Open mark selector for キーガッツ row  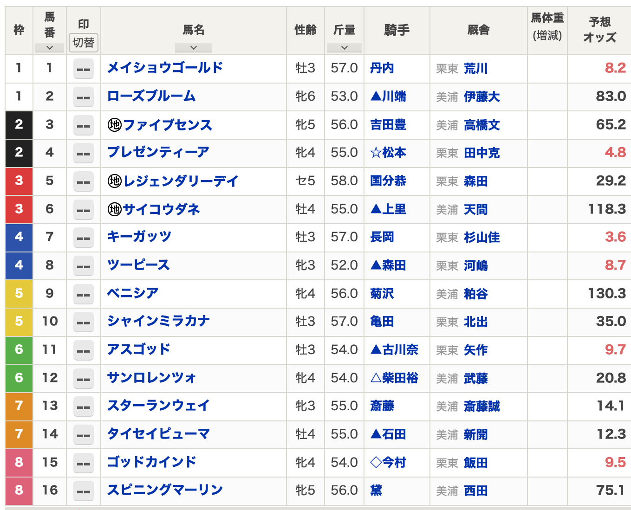click(x=84, y=238)
